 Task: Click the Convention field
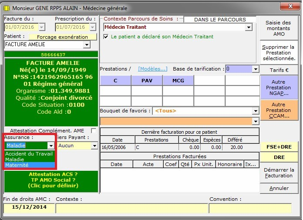coord(250,208)
